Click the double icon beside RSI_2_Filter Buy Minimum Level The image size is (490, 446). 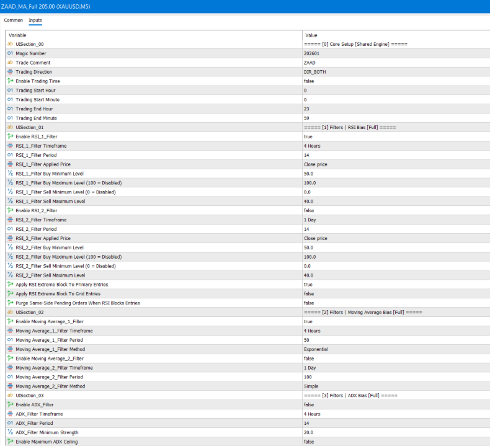tap(11, 248)
